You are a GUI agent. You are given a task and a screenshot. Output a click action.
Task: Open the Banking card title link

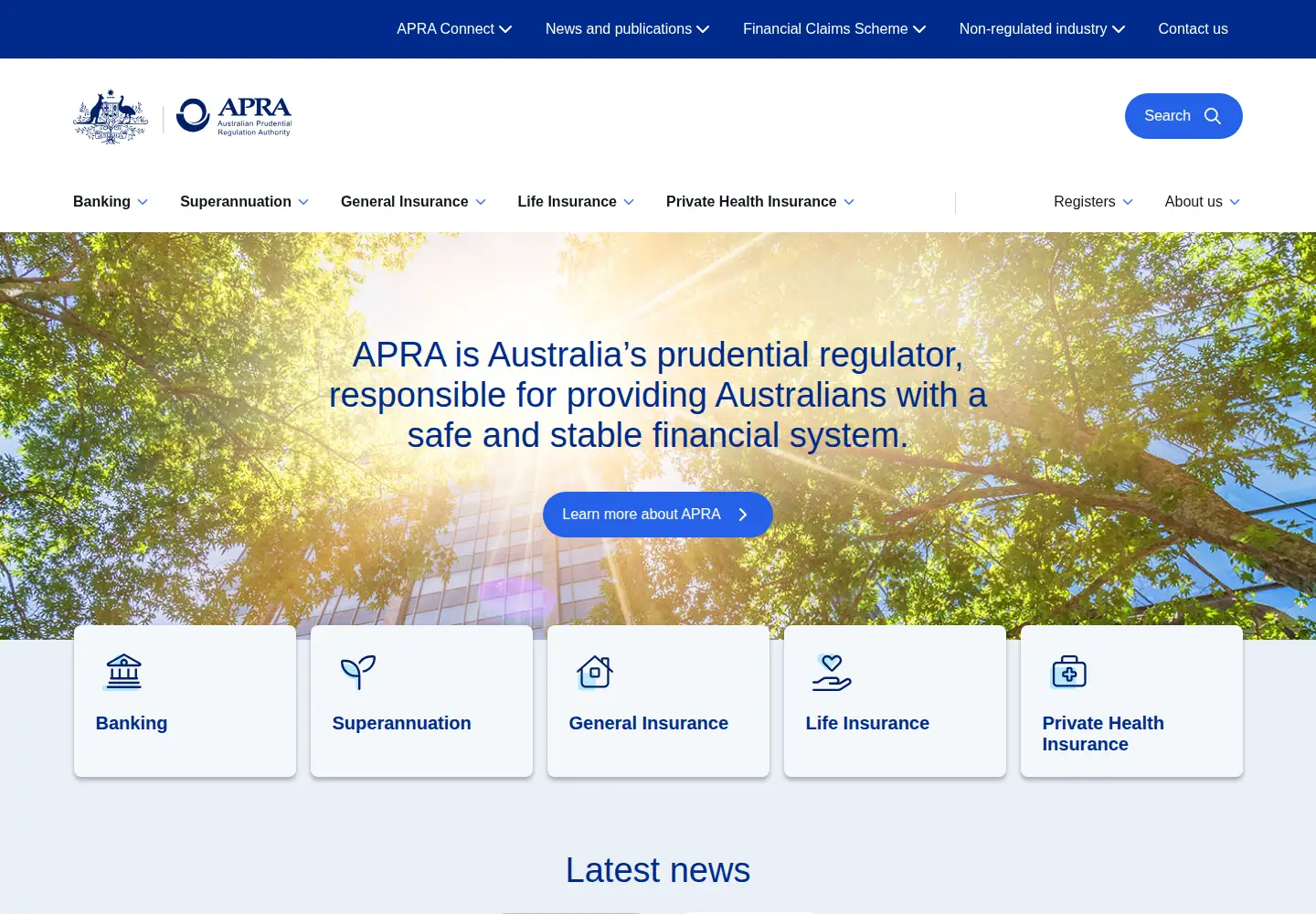(132, 723)
